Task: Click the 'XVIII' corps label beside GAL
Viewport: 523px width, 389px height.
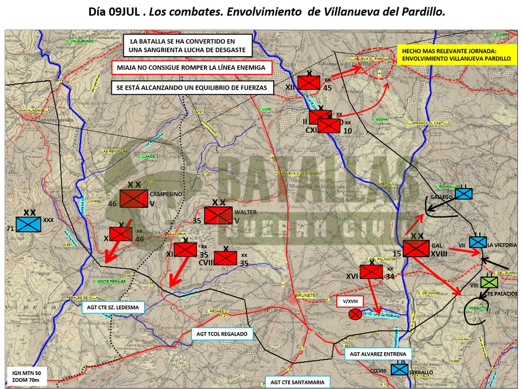Action: 438,254
